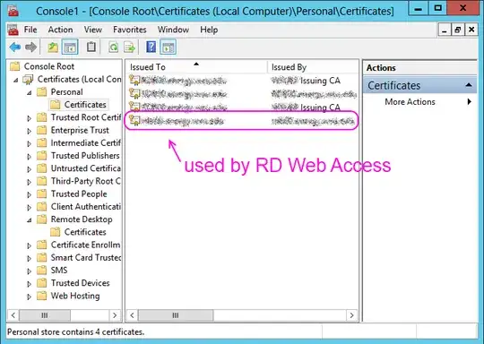Sort by the Issued By column header
The width and height of the screenshot is (484, 344).
tap(313, 67)
